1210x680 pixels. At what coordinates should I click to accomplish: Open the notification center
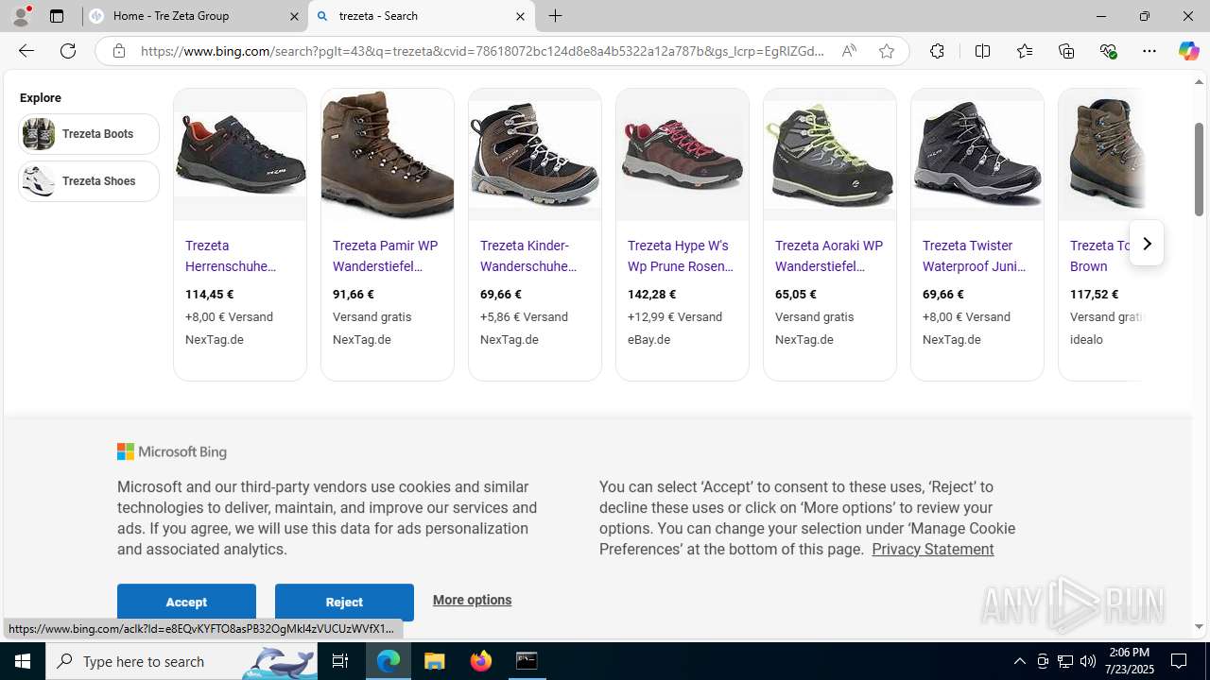tap(1180, 661)
